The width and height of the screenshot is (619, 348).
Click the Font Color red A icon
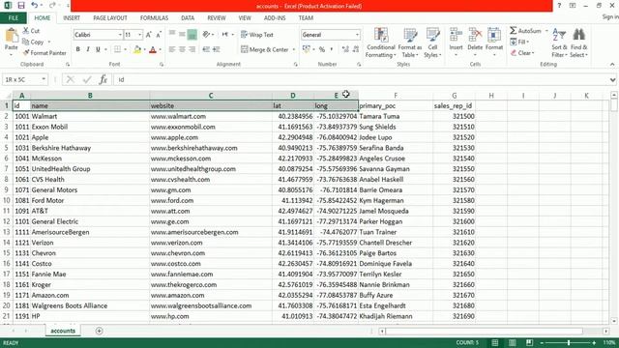pos(153,49)
